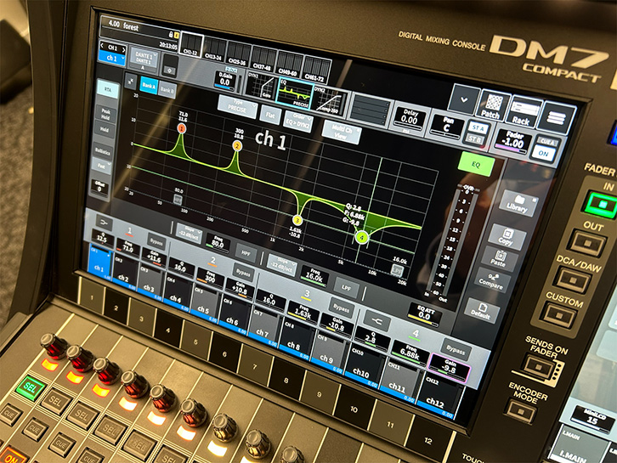Switch to Bank A tab
Screen dimensions: 617x463
(x=148, y=85)
